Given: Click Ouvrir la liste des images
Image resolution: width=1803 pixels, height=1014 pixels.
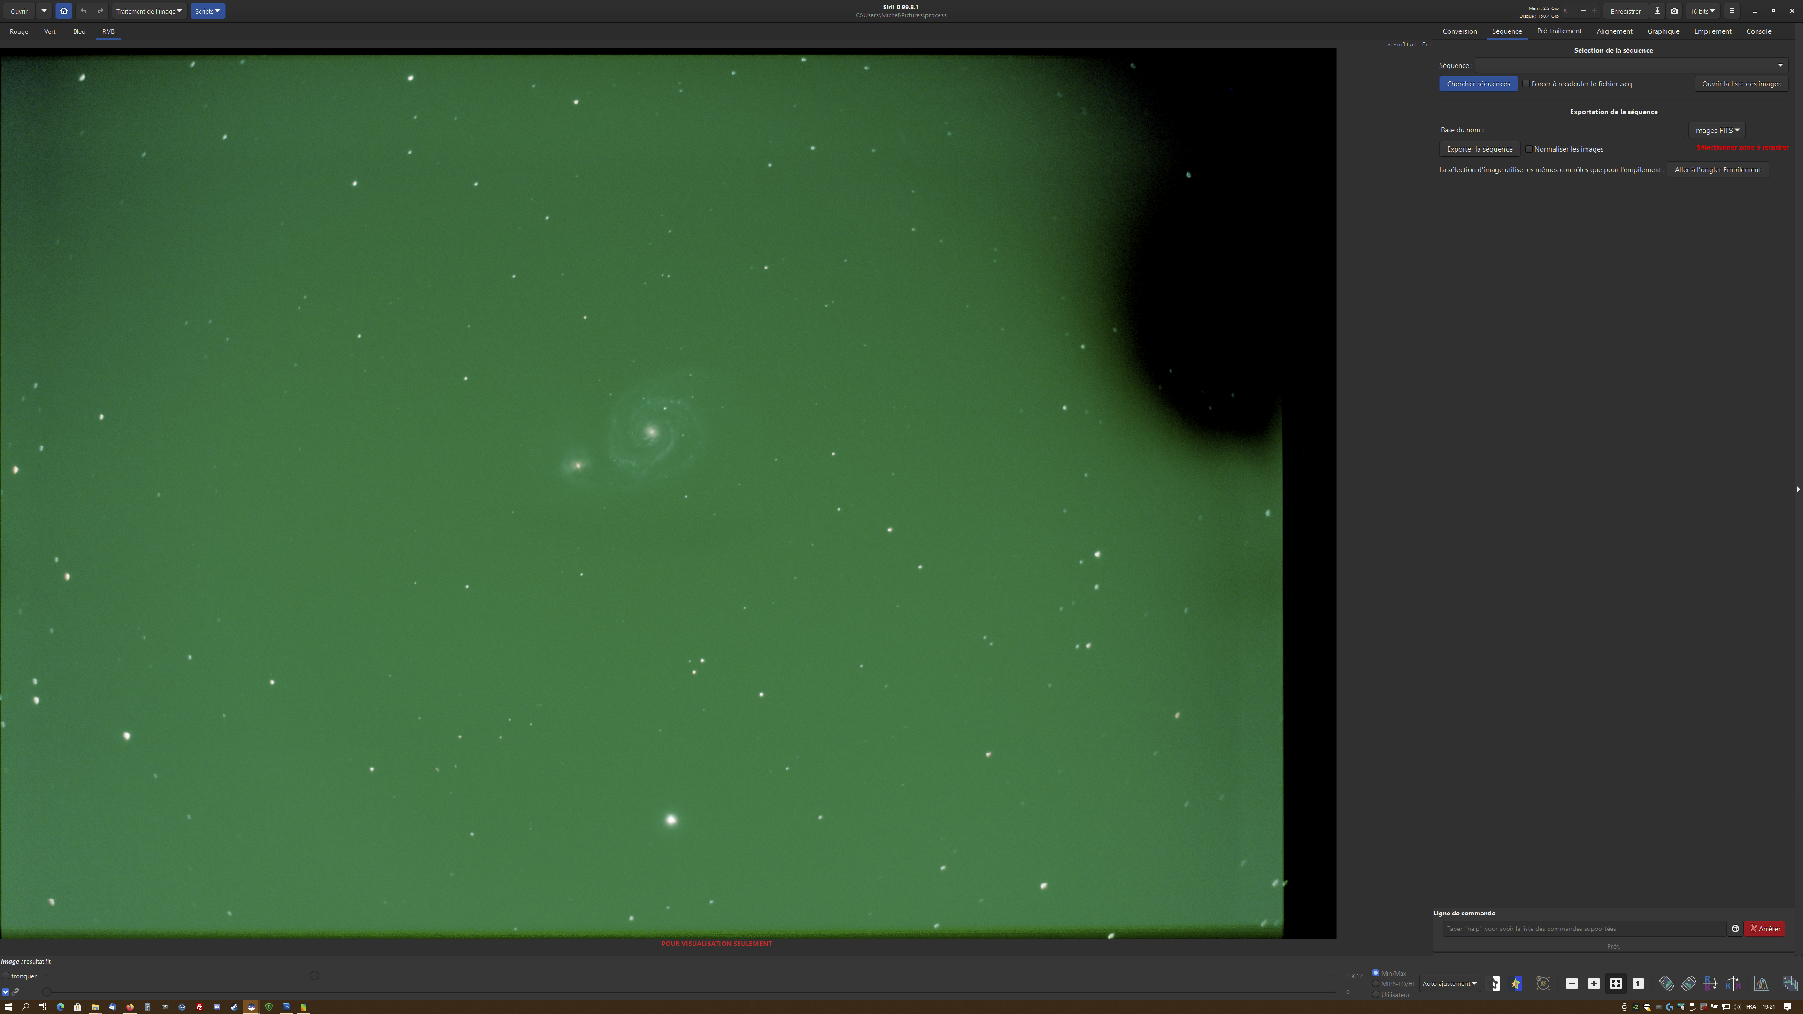Looking at the screenshot, I should pyautogui.click(x=1741, y=84).
